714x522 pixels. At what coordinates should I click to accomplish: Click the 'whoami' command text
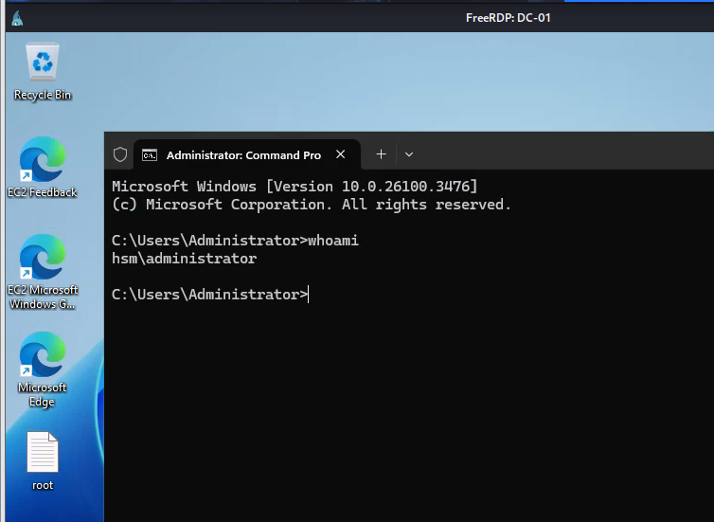tap(333, 241)
